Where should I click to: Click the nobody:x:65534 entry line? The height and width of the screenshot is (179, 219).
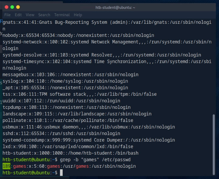78,35
